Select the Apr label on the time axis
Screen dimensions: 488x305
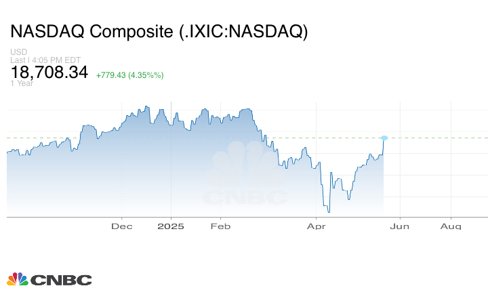(x=316, y=226)
